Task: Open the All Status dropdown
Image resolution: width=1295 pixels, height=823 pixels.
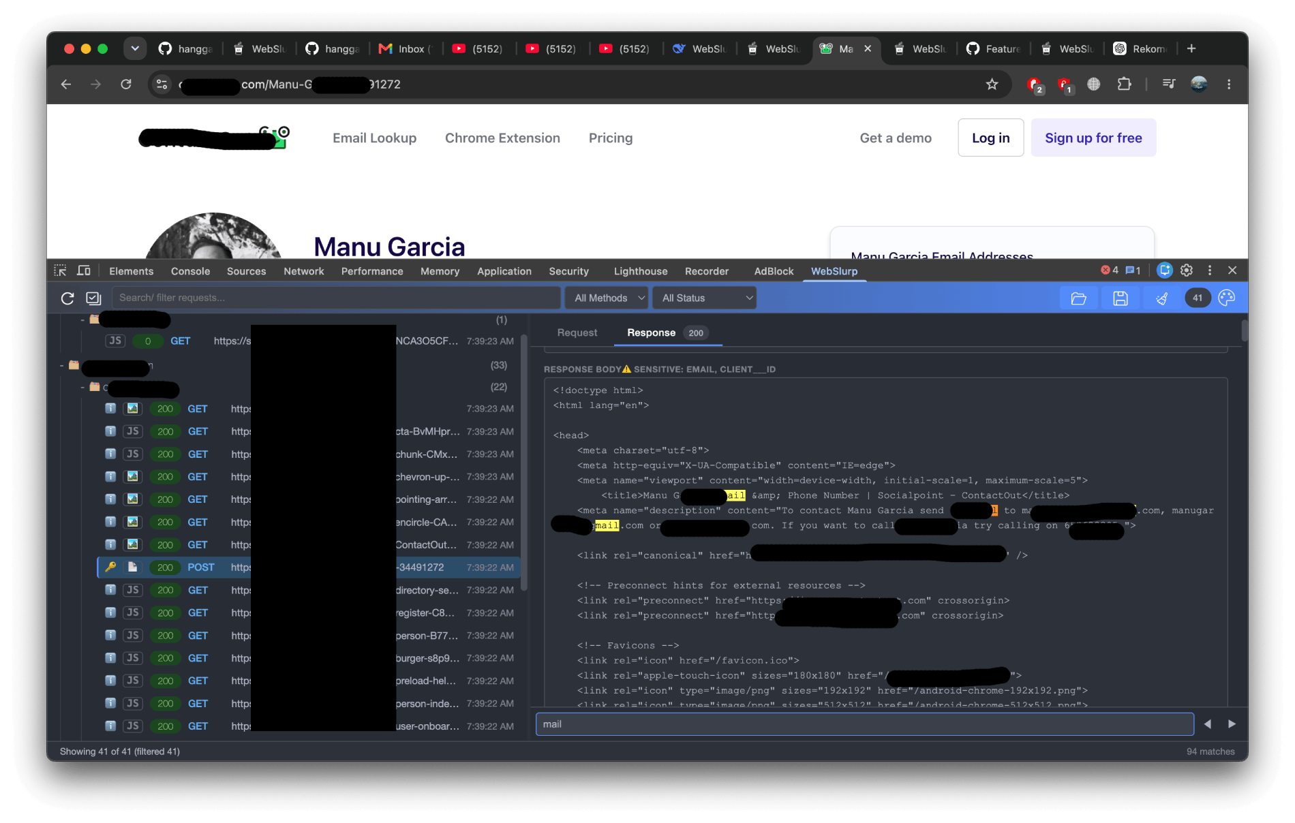Action: click(705, 298)
